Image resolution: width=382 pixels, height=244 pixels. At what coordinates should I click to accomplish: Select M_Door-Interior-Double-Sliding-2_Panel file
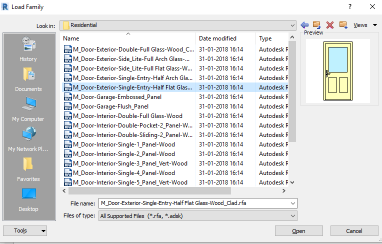point(133,135)
